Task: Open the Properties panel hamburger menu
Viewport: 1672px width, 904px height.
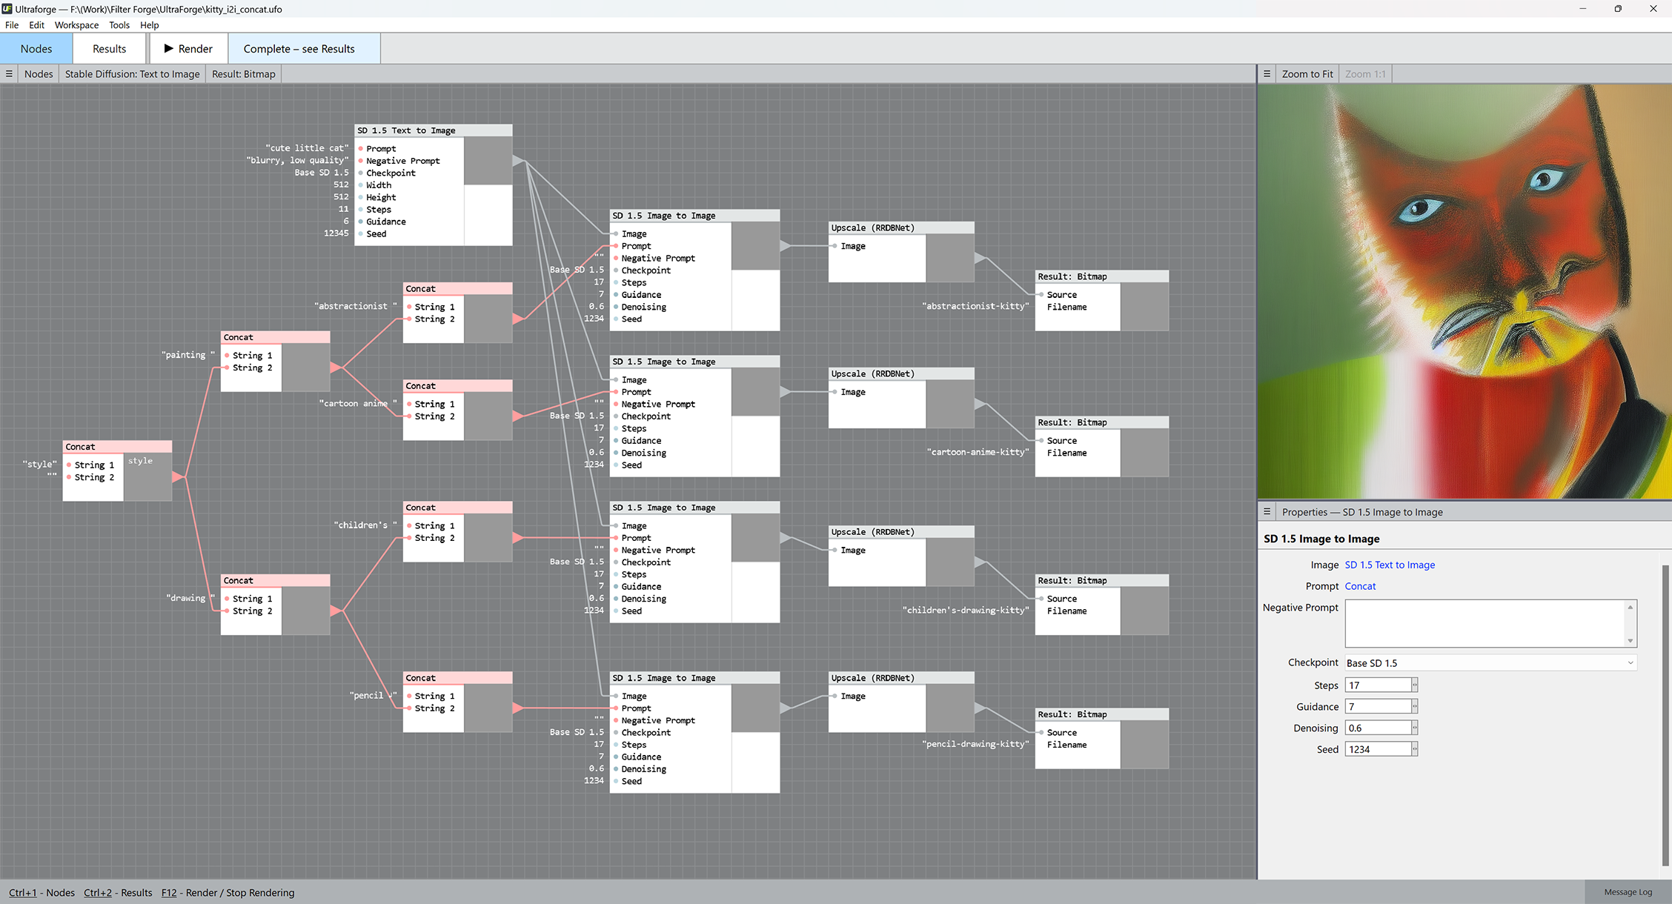Action: coord(1267,512)
